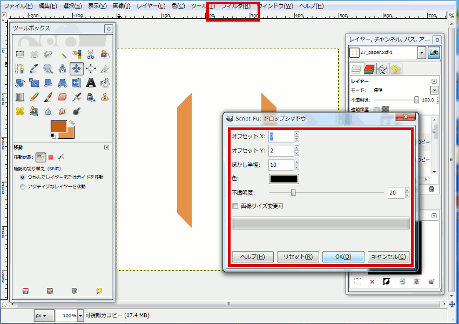Enable the 画像サイズ変更可 checkbox
This screenshot has width=459, height=324.
[x=236, y=206]
